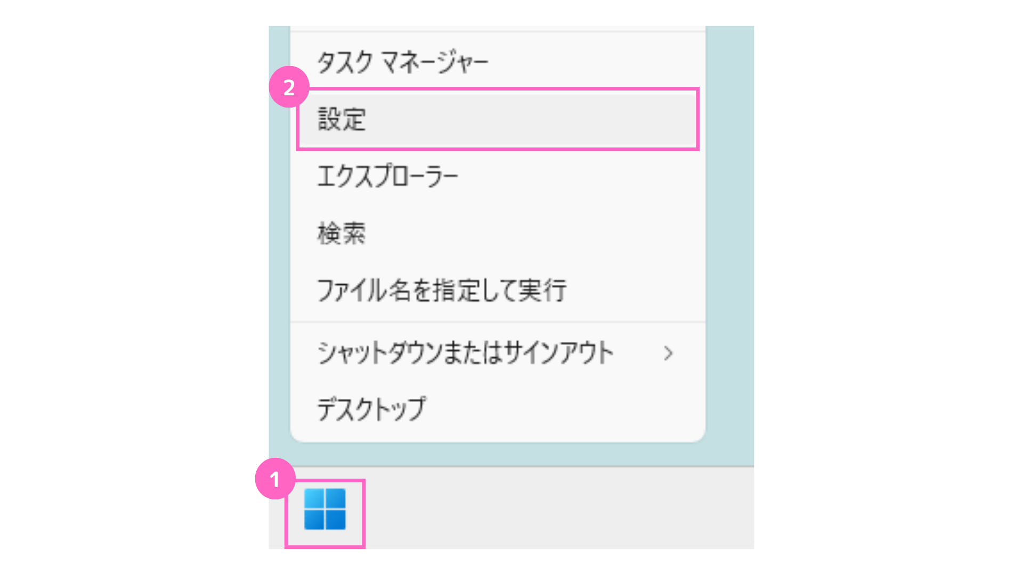Click the Windows Start button icon
The height and width of the screenshot is (575, 1023).
(x=324, y=510)
